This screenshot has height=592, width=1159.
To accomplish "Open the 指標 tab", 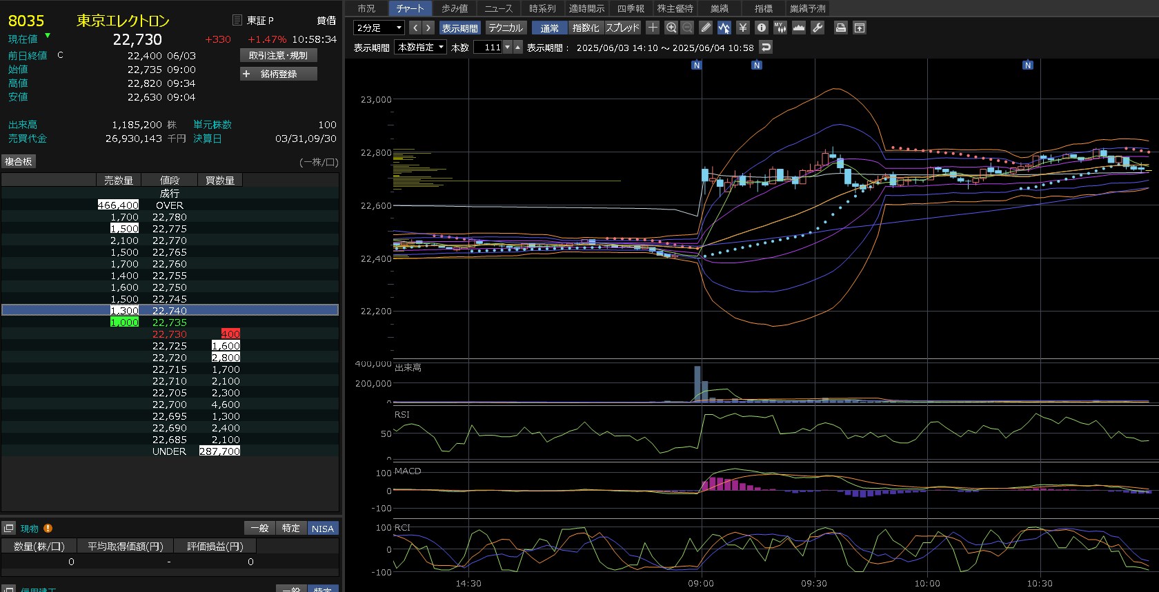I will click(764, 8).
